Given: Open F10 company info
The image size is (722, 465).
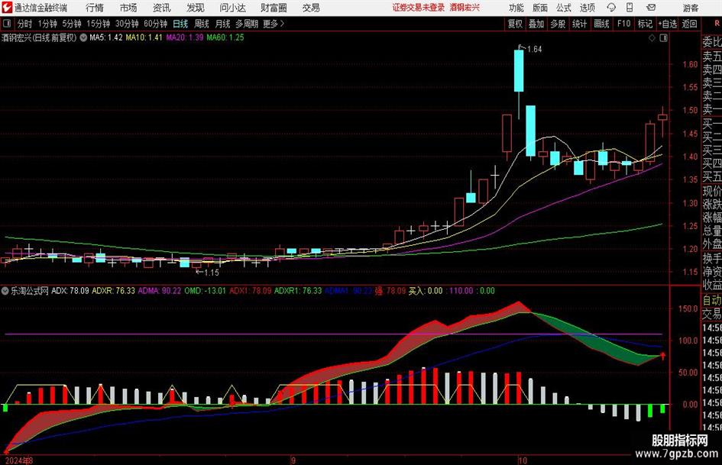Looking at the screenshot, I should [x=624, y=24].
